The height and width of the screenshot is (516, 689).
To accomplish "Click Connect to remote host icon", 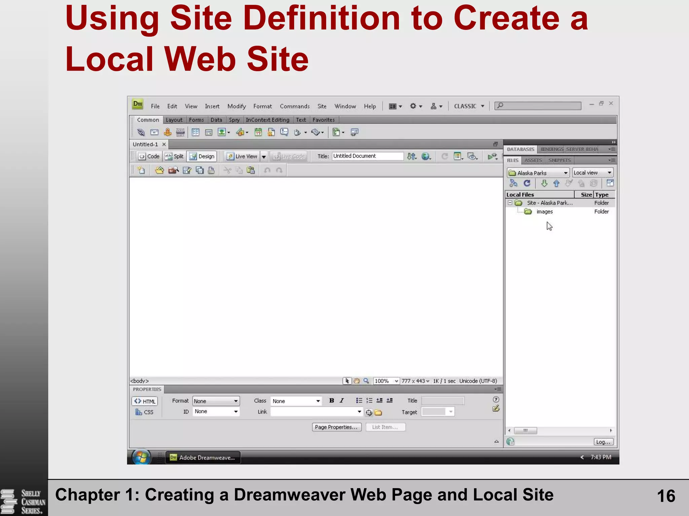I will point(513,183).
